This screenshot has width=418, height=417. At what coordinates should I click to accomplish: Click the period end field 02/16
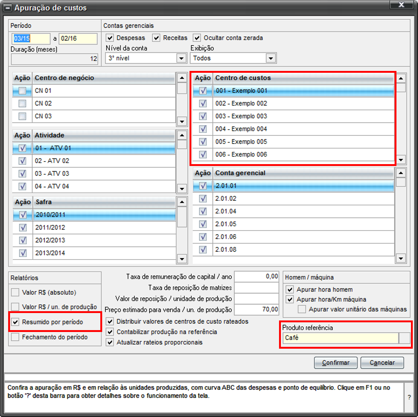pyautogui.click(x=78, y=38)
